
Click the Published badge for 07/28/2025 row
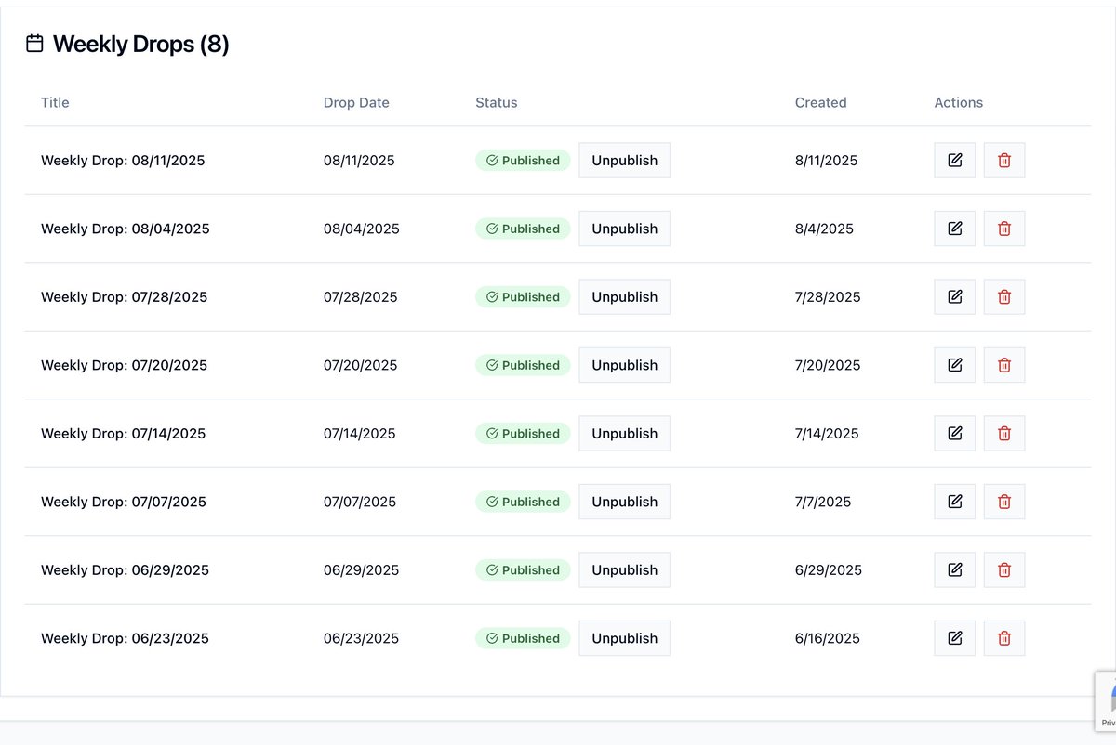(523, 297)
